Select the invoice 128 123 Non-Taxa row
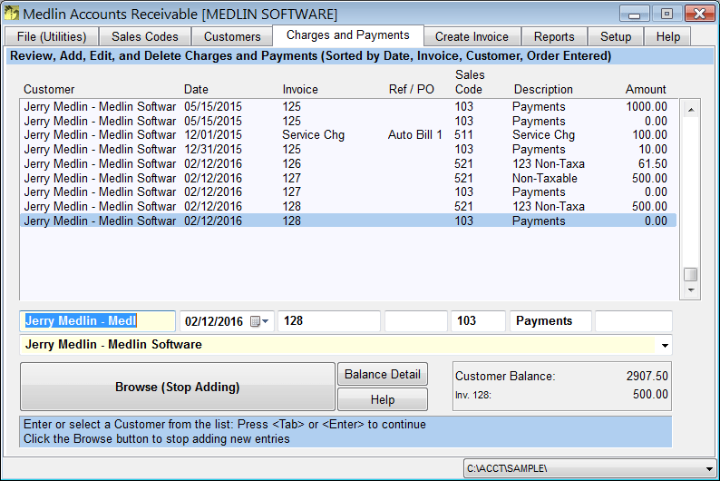The width and height of the screenshot is (720, 481). (348, 206)
